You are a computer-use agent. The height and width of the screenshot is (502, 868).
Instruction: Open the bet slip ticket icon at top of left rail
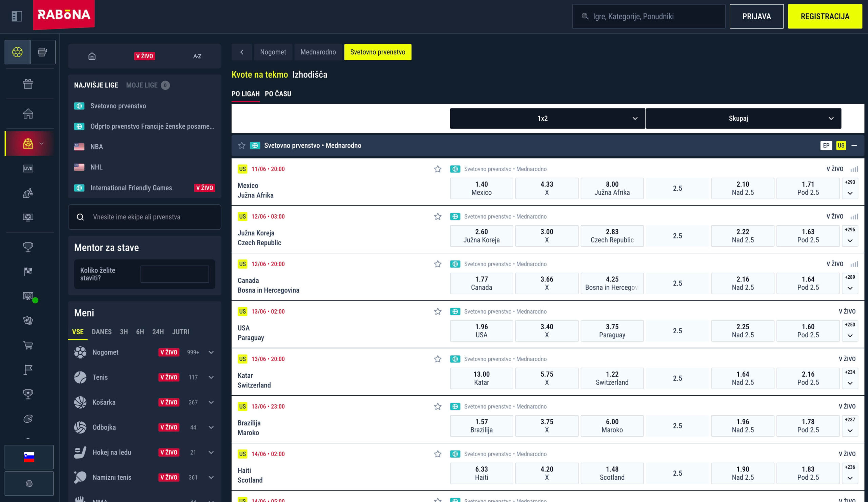(43, 52)
